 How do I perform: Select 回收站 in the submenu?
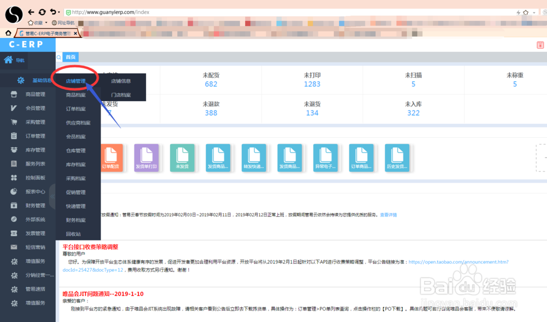pyautogui.click(x=73, y=234)
